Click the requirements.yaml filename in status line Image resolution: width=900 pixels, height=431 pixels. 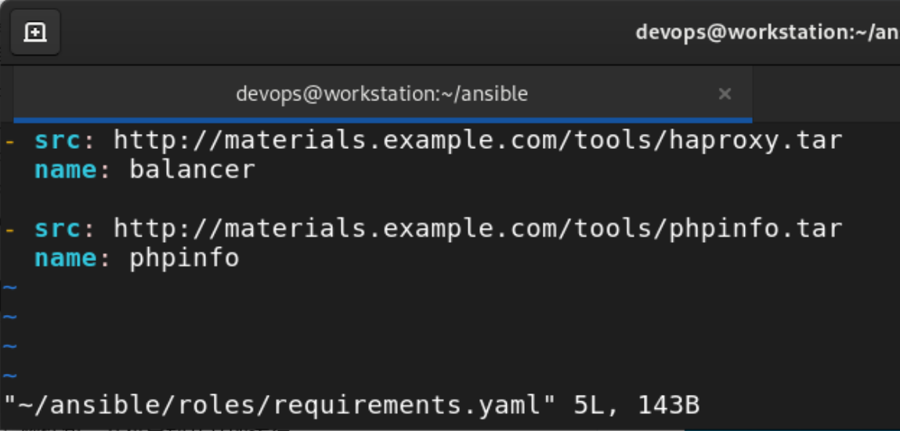tap(407, 407)
